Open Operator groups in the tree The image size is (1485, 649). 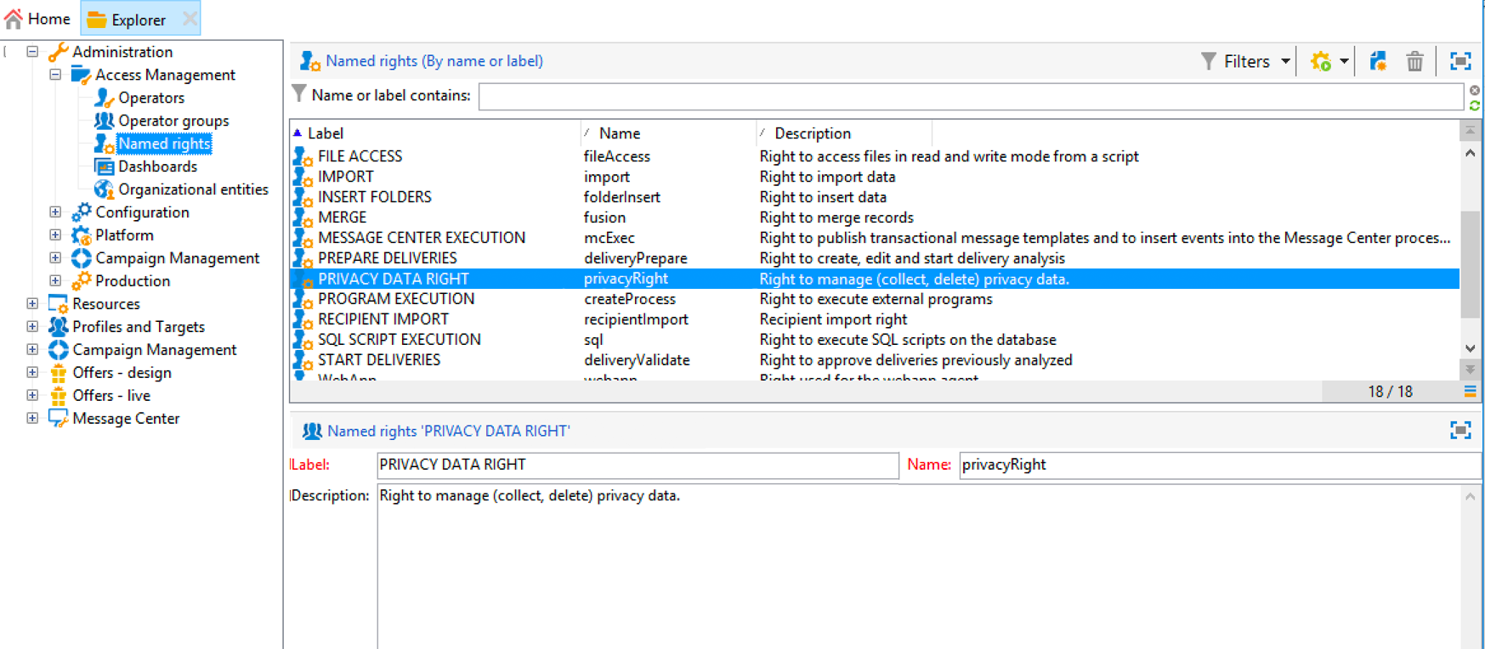click(x=173, y=121)
